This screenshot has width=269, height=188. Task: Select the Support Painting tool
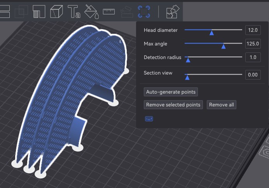click(x=38, y=12)
